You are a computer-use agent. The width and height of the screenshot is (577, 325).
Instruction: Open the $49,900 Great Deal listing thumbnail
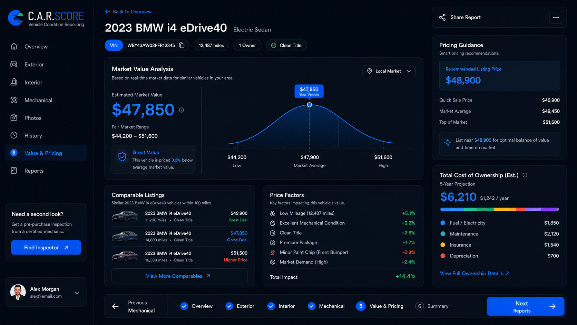[125, 217]
